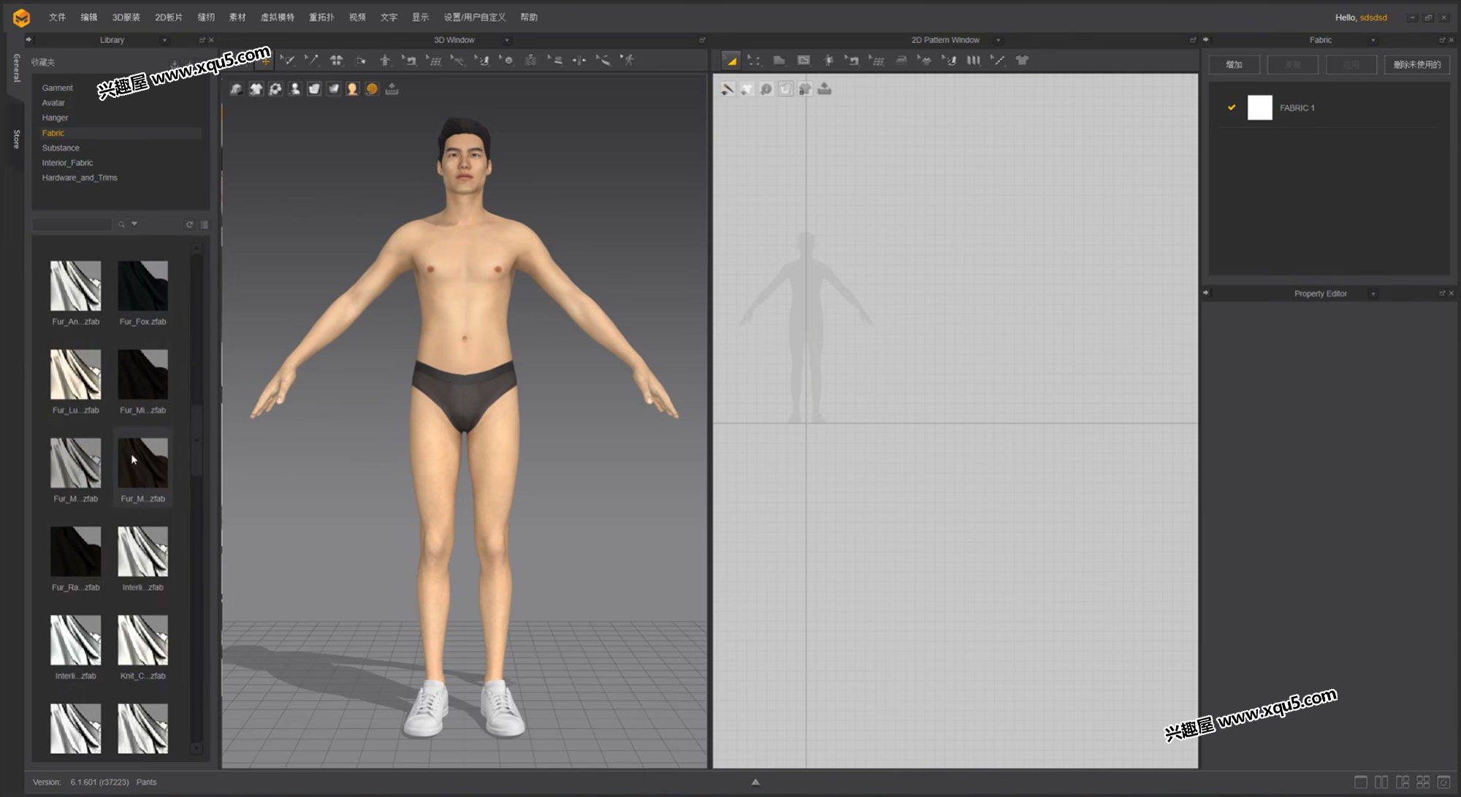
Task: Select the Fur_Fox.zfab fabric thumbnail
Action: (142, 286)
